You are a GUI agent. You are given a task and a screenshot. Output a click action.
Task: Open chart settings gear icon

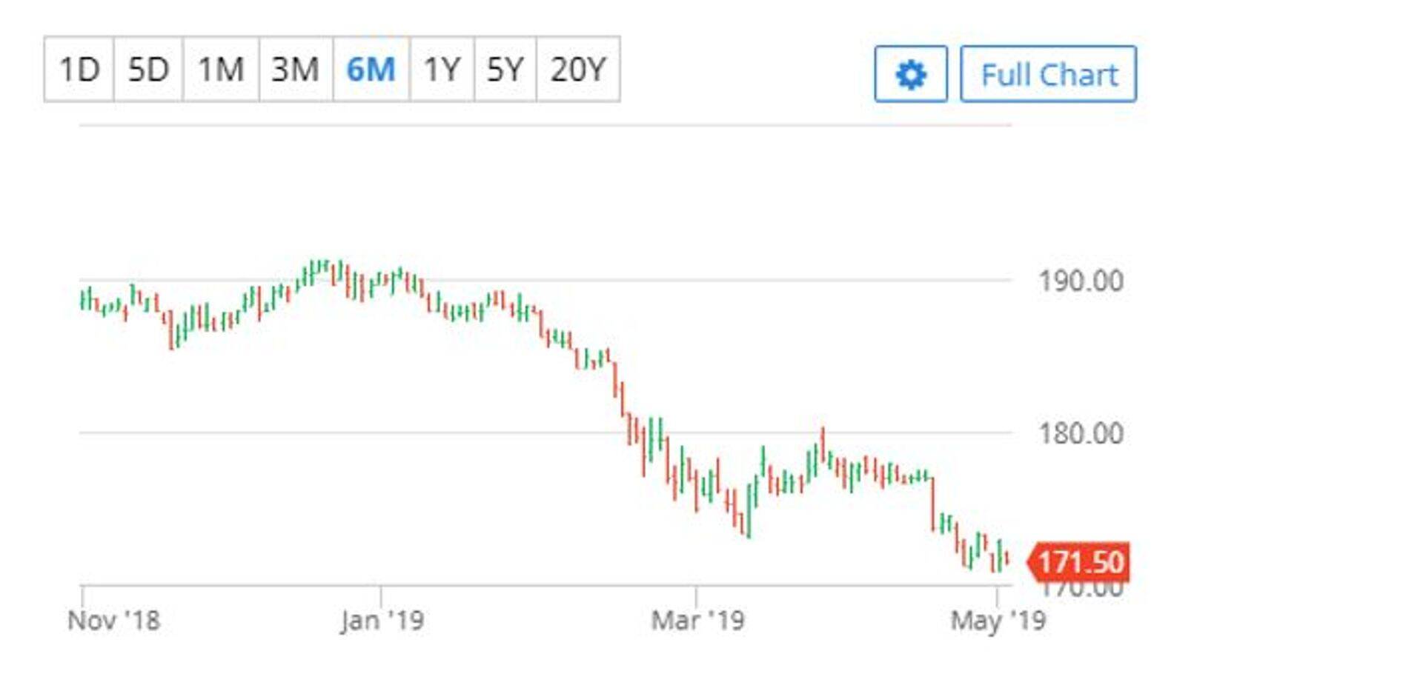point(910,74)
